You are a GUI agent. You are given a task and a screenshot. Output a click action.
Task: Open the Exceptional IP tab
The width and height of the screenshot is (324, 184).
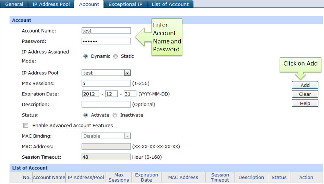[125, 4]
